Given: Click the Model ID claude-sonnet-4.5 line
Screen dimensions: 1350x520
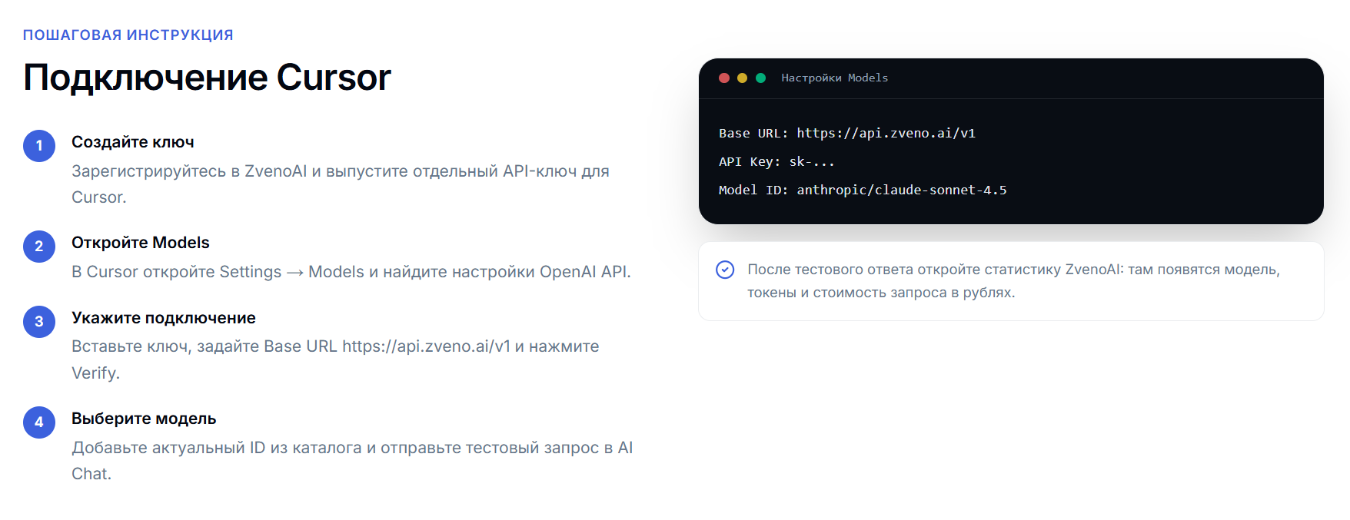Looking at the screenshot, I should click(x=863, y=190).
